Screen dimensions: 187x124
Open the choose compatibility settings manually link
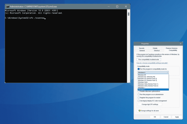point(152,63)
